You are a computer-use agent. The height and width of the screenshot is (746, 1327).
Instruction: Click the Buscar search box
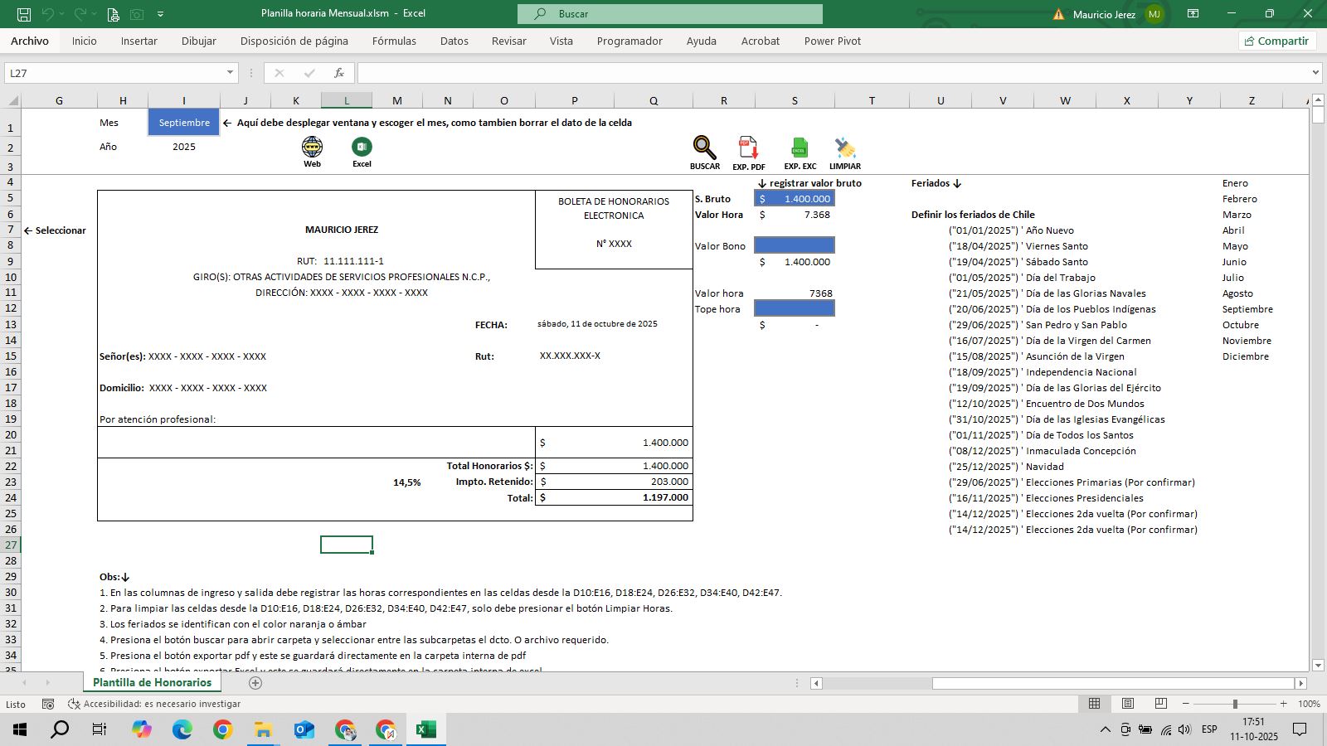coord(670,14)
